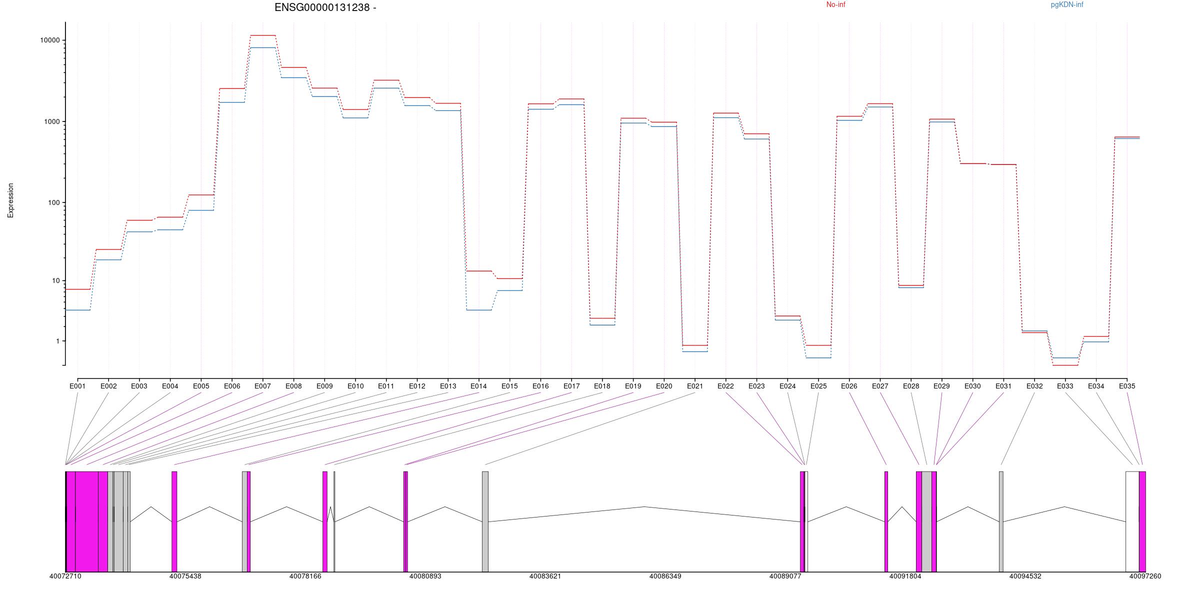Click exon label E013
The image size is (1200, 600).
tap(448, 386)
